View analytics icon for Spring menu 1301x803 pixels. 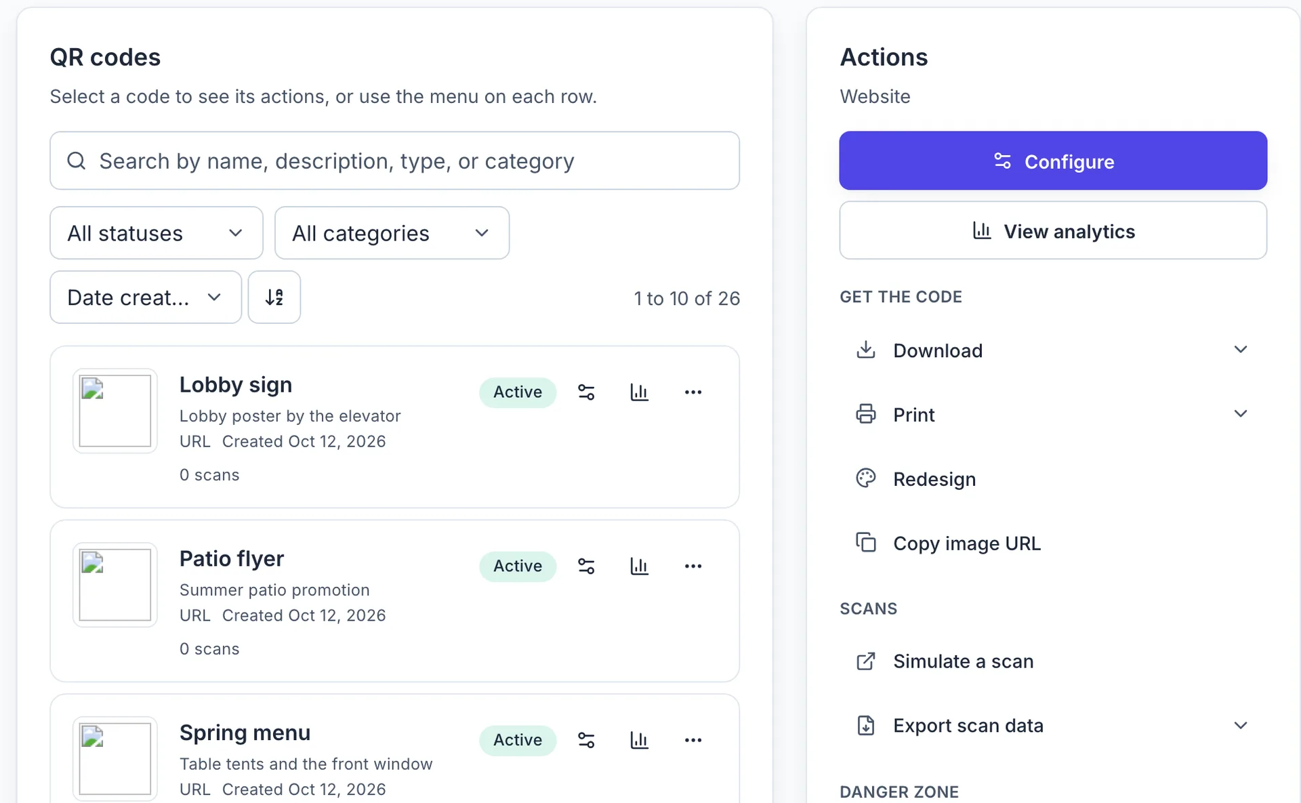click(639, 740)
